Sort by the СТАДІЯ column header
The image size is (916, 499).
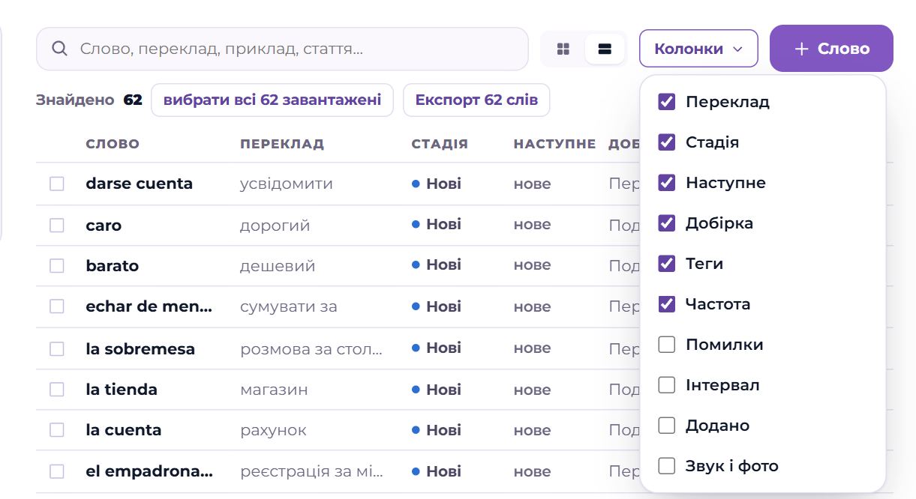point(440,144)
